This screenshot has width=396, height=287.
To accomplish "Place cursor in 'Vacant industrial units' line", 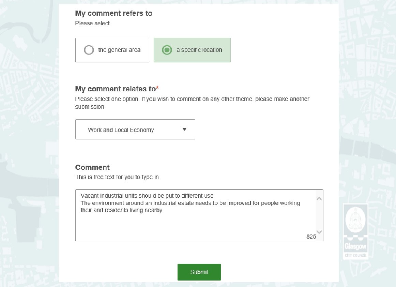I will (147, 196).
